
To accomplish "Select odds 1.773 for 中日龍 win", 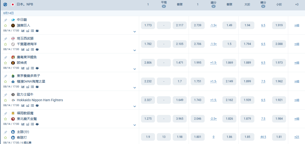I will pos(148,25).
